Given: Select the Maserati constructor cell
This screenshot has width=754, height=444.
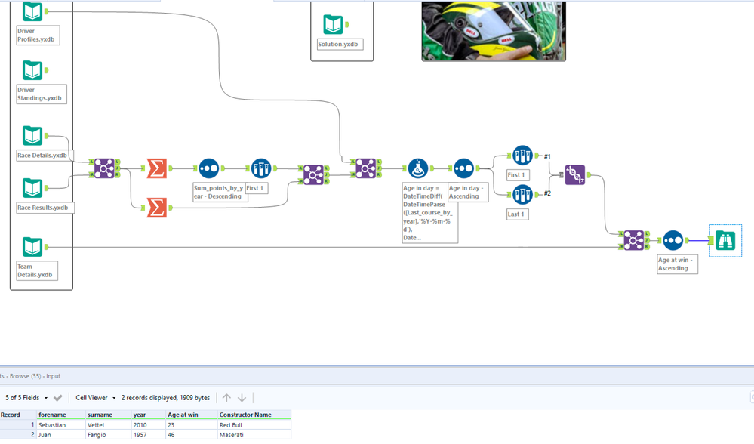Looking at the screenshot, I should click(x=254, y=435).
